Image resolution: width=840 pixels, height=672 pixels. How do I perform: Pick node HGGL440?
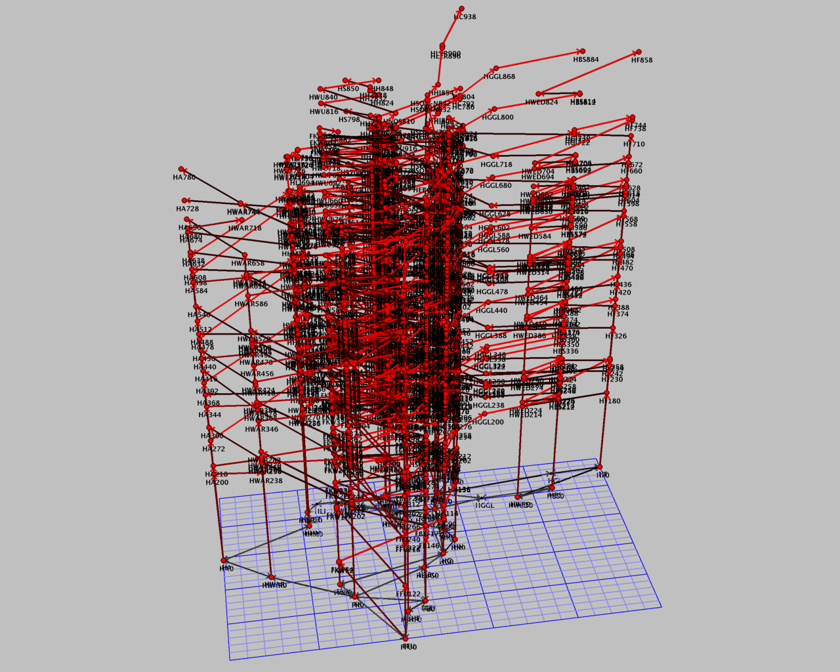pos(488,303)
